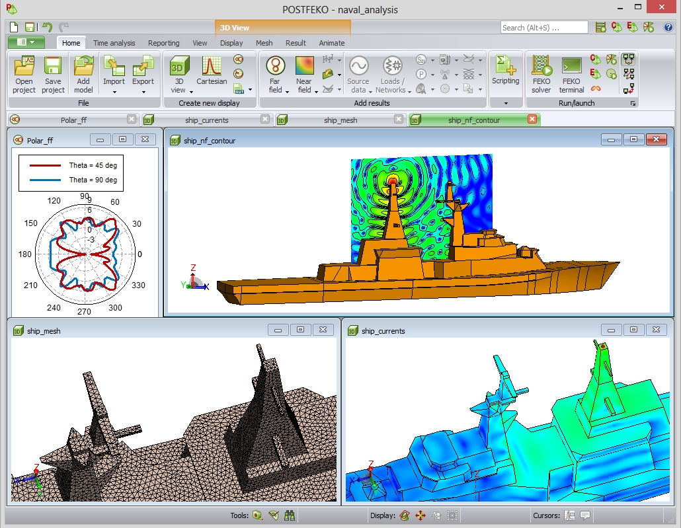Activate the Polar_ff window tab

(x=73, y=120)
